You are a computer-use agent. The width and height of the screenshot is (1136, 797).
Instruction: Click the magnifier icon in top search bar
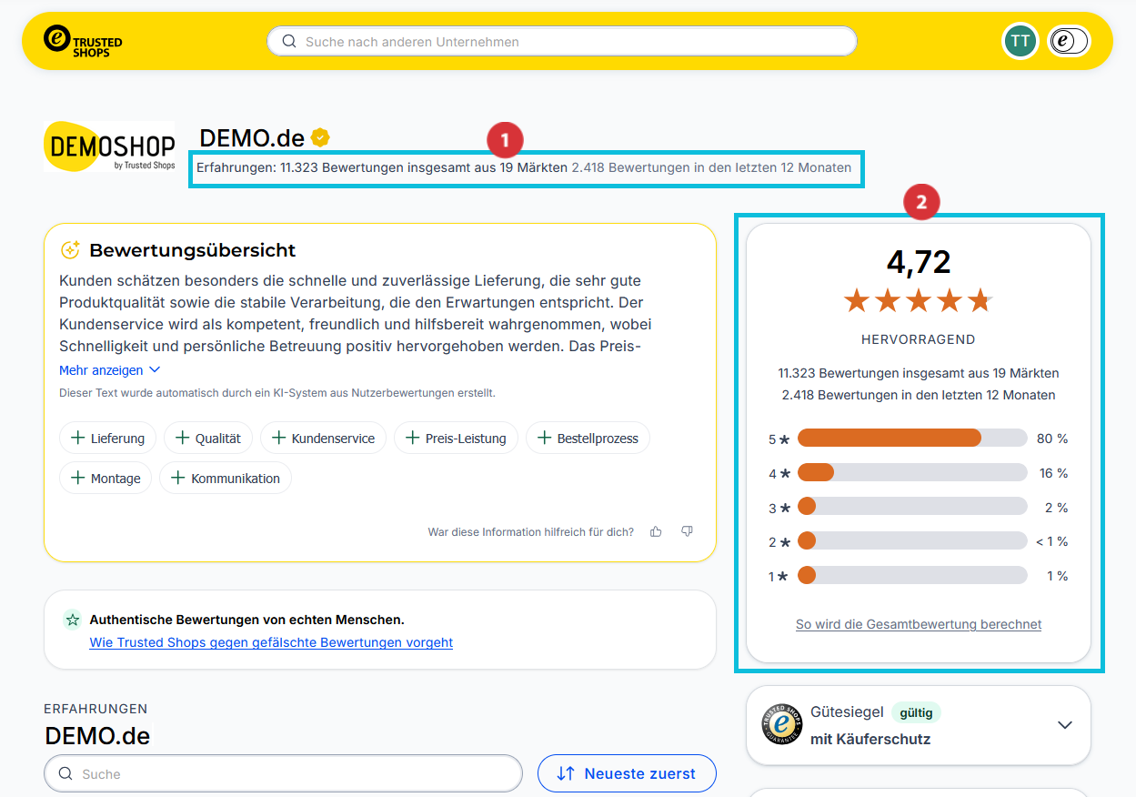click(x=289, y=41)
